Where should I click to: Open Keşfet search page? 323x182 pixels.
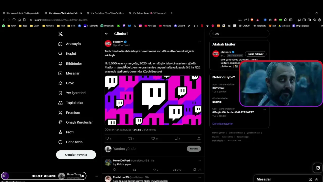coord(67,54)
